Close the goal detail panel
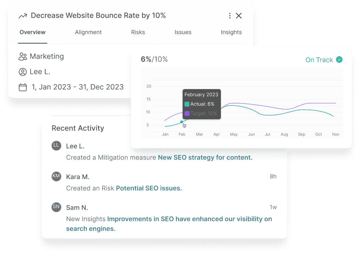 (239, 16)
